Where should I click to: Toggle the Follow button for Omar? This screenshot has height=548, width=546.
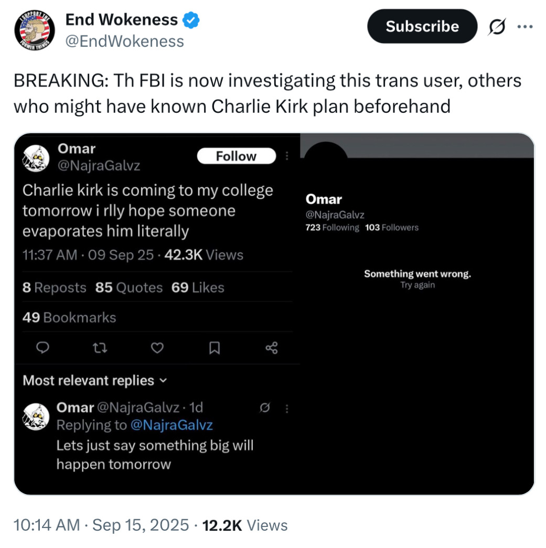(x=236, y=156)
